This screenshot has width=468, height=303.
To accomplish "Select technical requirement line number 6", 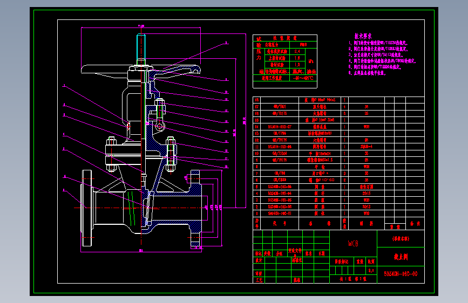I will pyautogui.click(x=367, y=73).
